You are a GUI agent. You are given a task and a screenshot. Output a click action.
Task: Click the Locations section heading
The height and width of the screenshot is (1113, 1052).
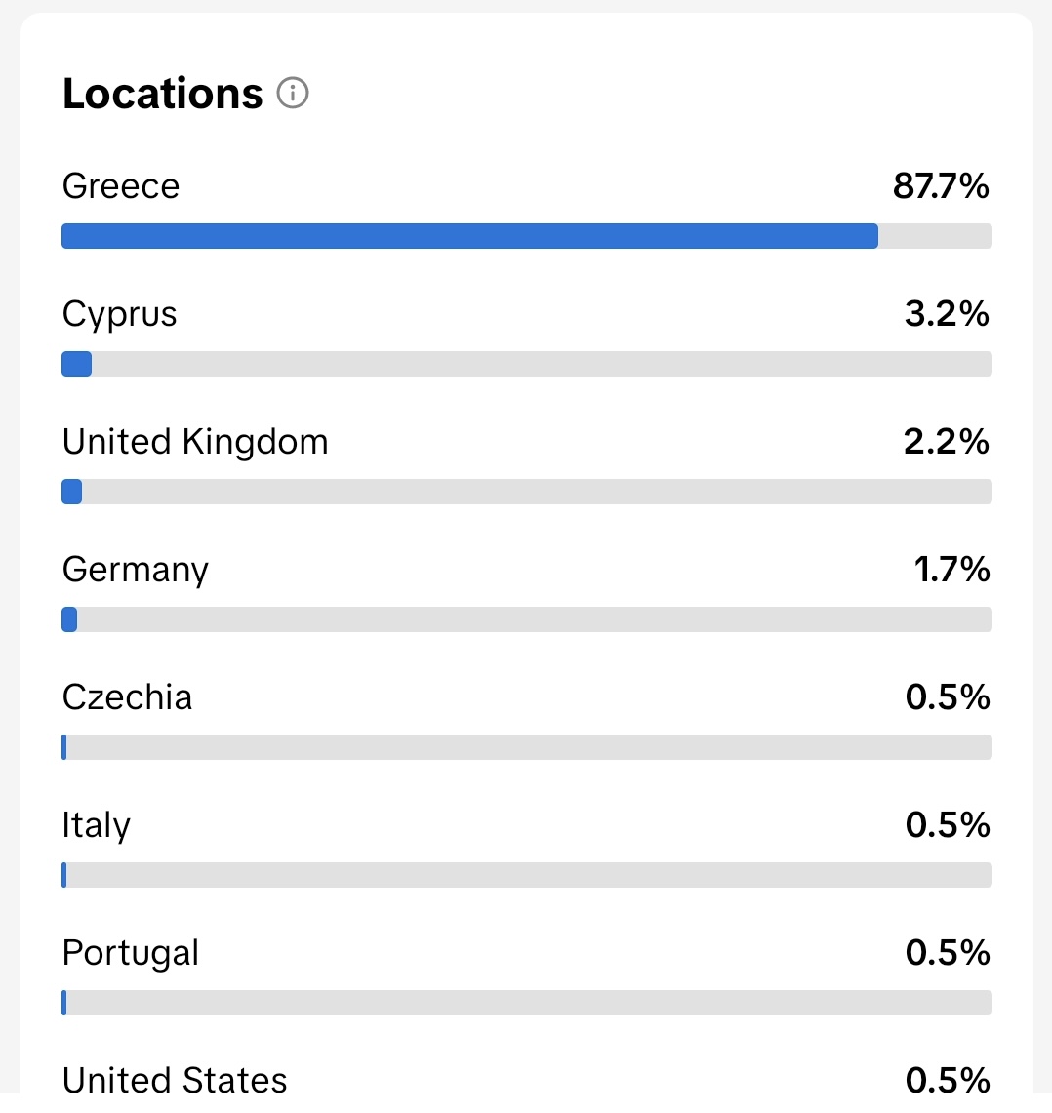[x=162, y=93]
